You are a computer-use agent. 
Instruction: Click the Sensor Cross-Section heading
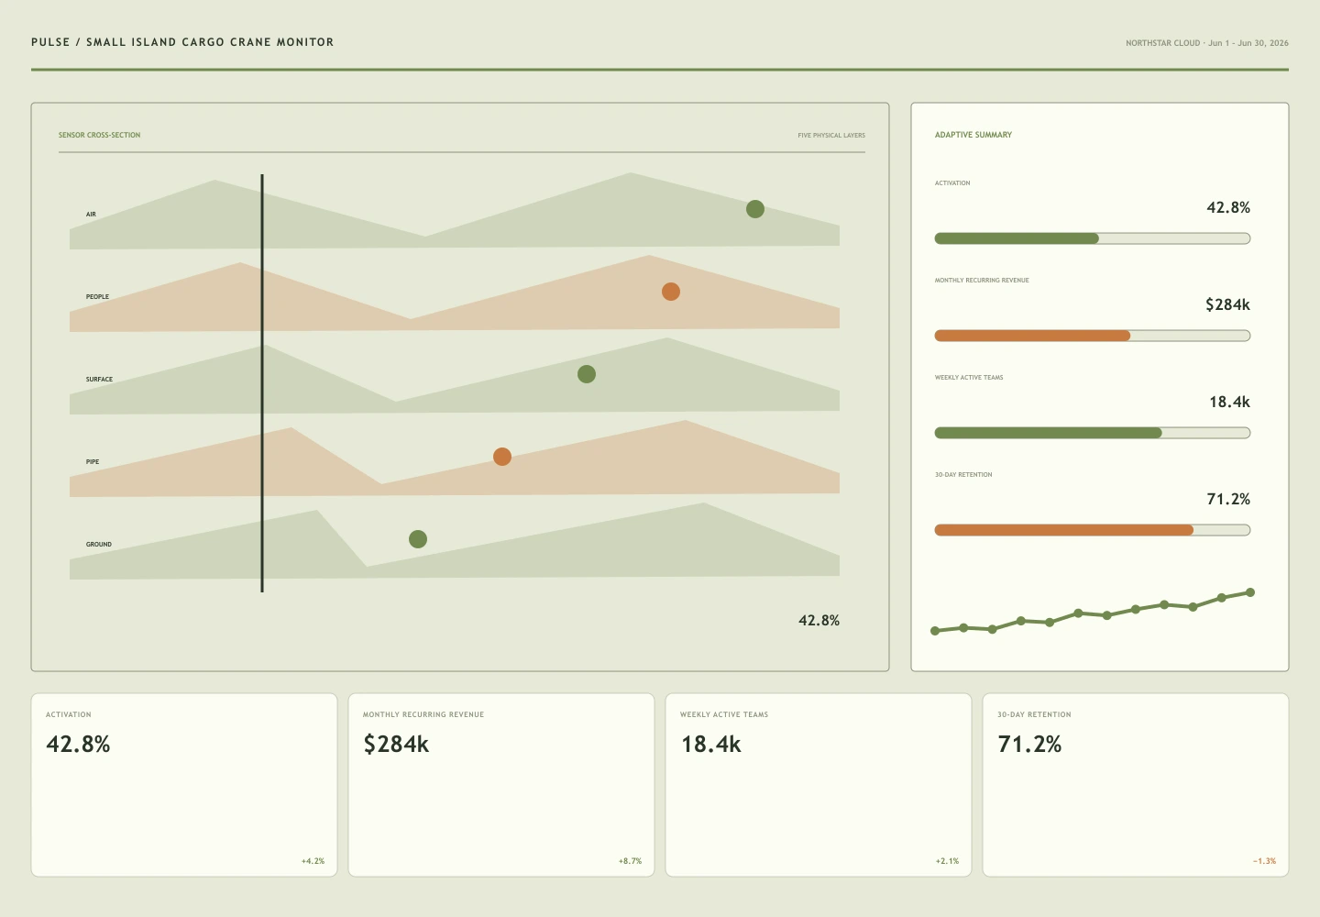[100, 135]
